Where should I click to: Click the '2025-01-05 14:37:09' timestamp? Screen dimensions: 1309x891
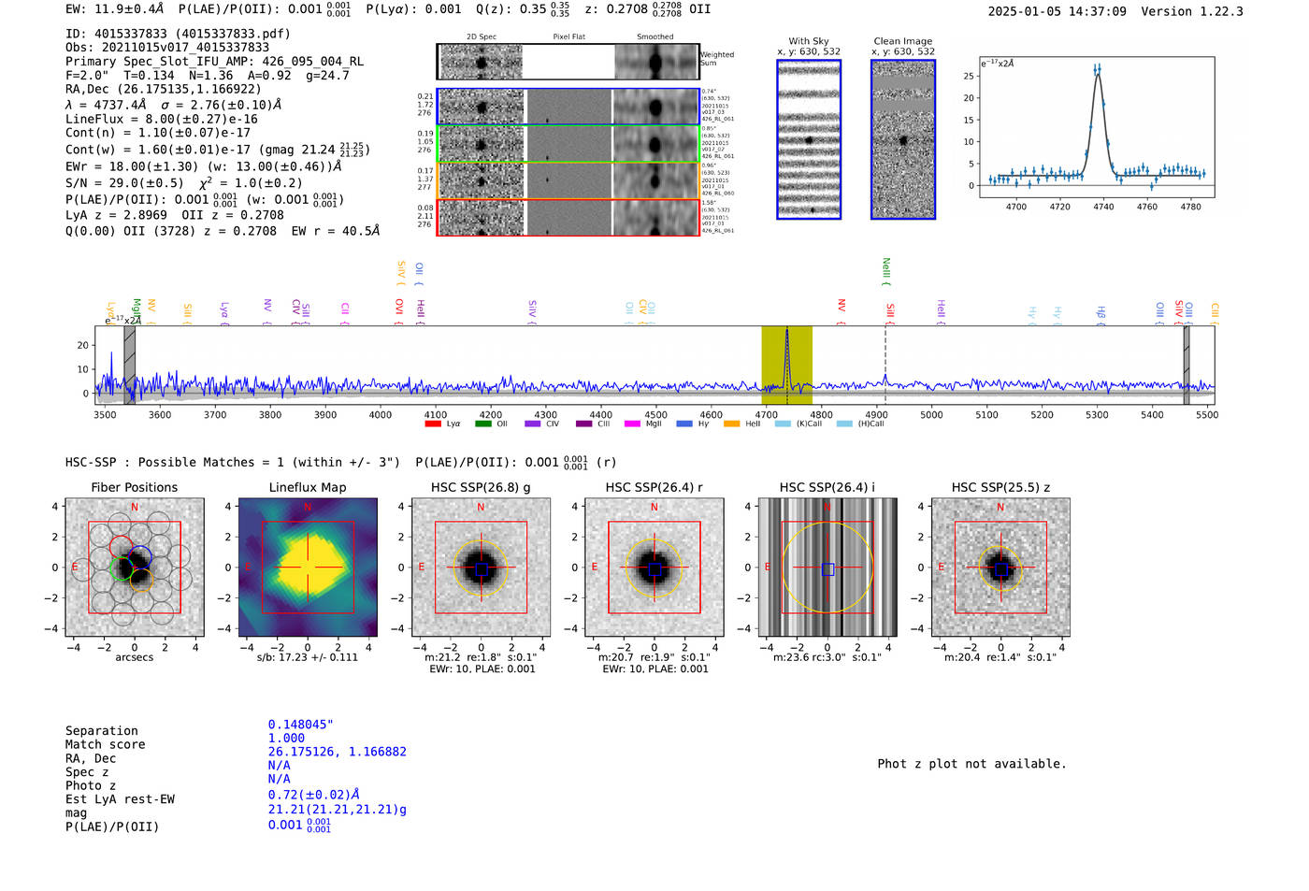tap(1057, 11)
